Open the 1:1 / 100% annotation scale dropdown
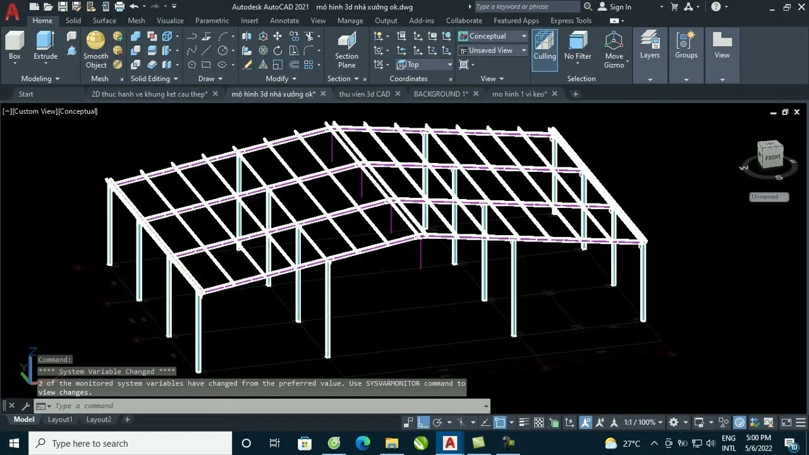The height and width of the screenshot is (455, 809). point(643,422)
